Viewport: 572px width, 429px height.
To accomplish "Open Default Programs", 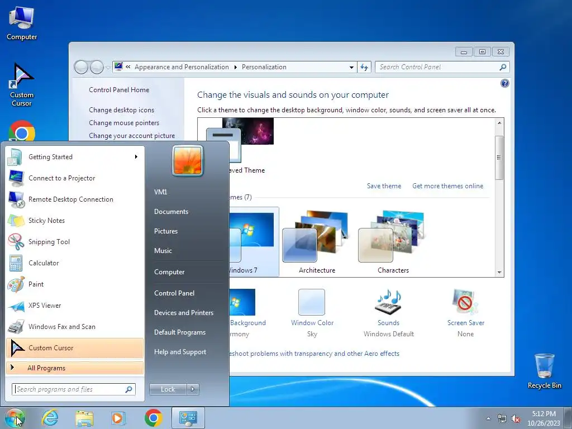I will point(179,332).
